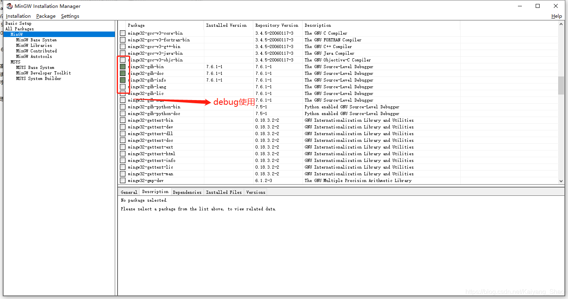The height and width of the screenshot is (299, 568).
Task: Click installed version 7.6.1-1 of mingw32-gdb-bin
Action: [214, 67]
